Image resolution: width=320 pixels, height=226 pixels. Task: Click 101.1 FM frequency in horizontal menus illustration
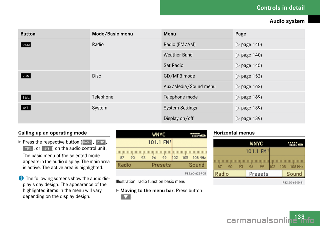click(x=257, y=151)
